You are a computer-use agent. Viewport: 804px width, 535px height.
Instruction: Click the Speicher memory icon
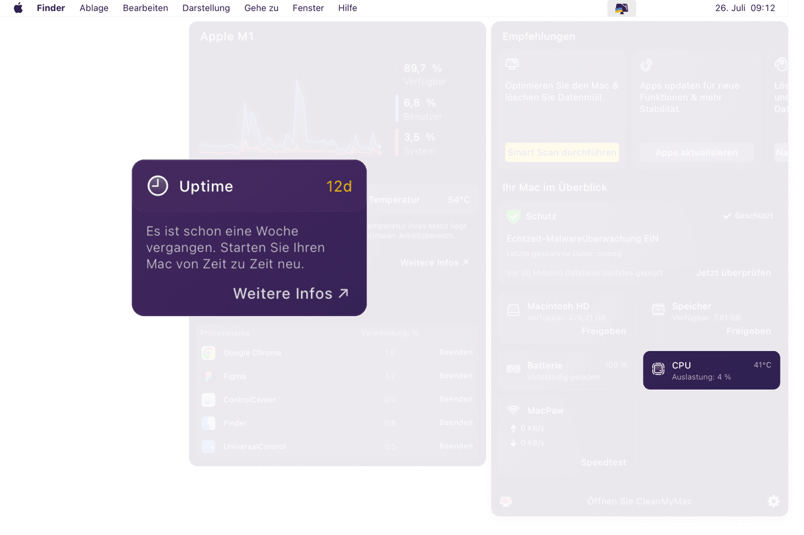658,310
